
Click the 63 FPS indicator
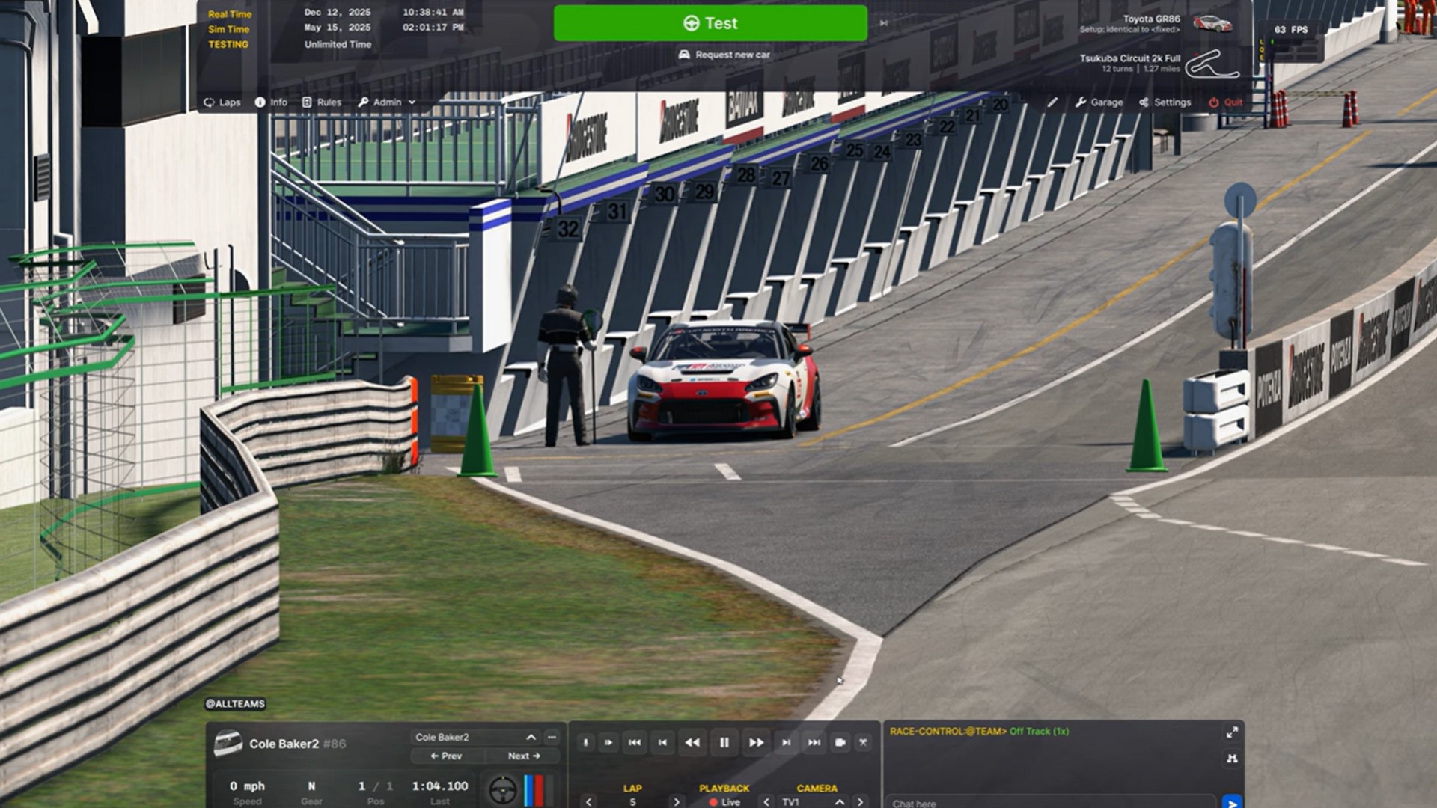[1291, 30]
